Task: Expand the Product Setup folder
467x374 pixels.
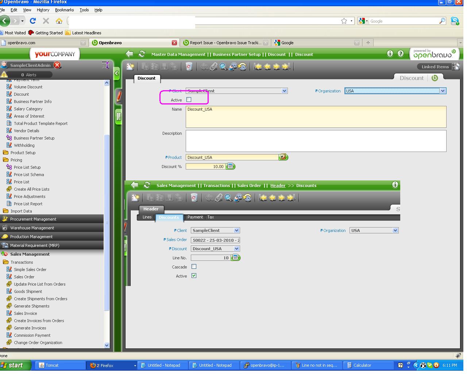Action: [19, 153]
